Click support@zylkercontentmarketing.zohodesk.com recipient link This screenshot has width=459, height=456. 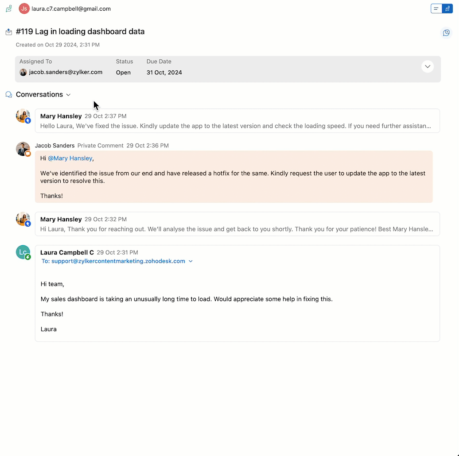pos(118,261)
